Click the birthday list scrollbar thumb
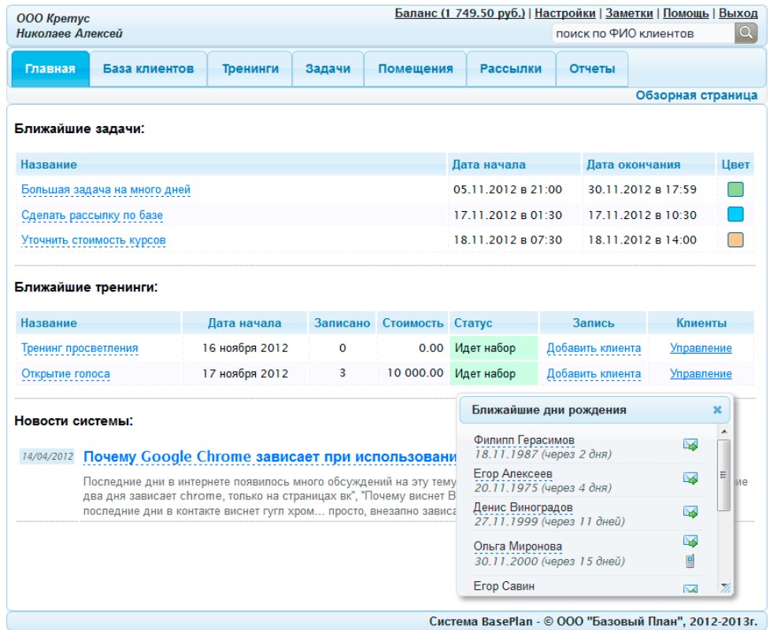773x630 pixels. [x=723, y=475]
